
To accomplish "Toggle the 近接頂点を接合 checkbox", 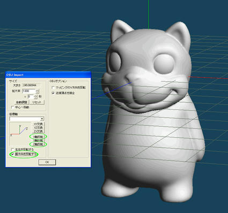I will pyautogui.click(x=53, y=93).
